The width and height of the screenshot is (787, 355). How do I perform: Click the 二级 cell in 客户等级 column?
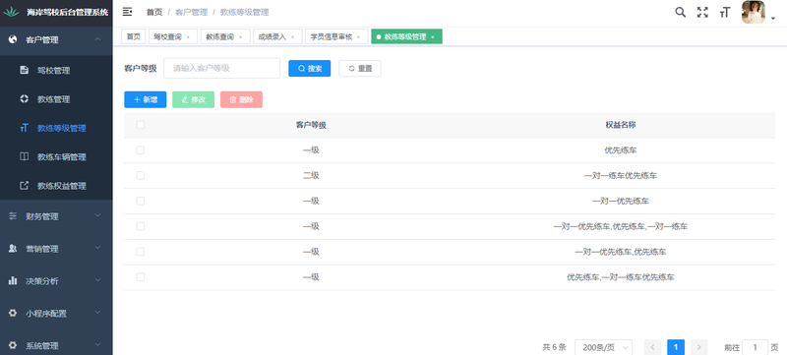[311, 175]
